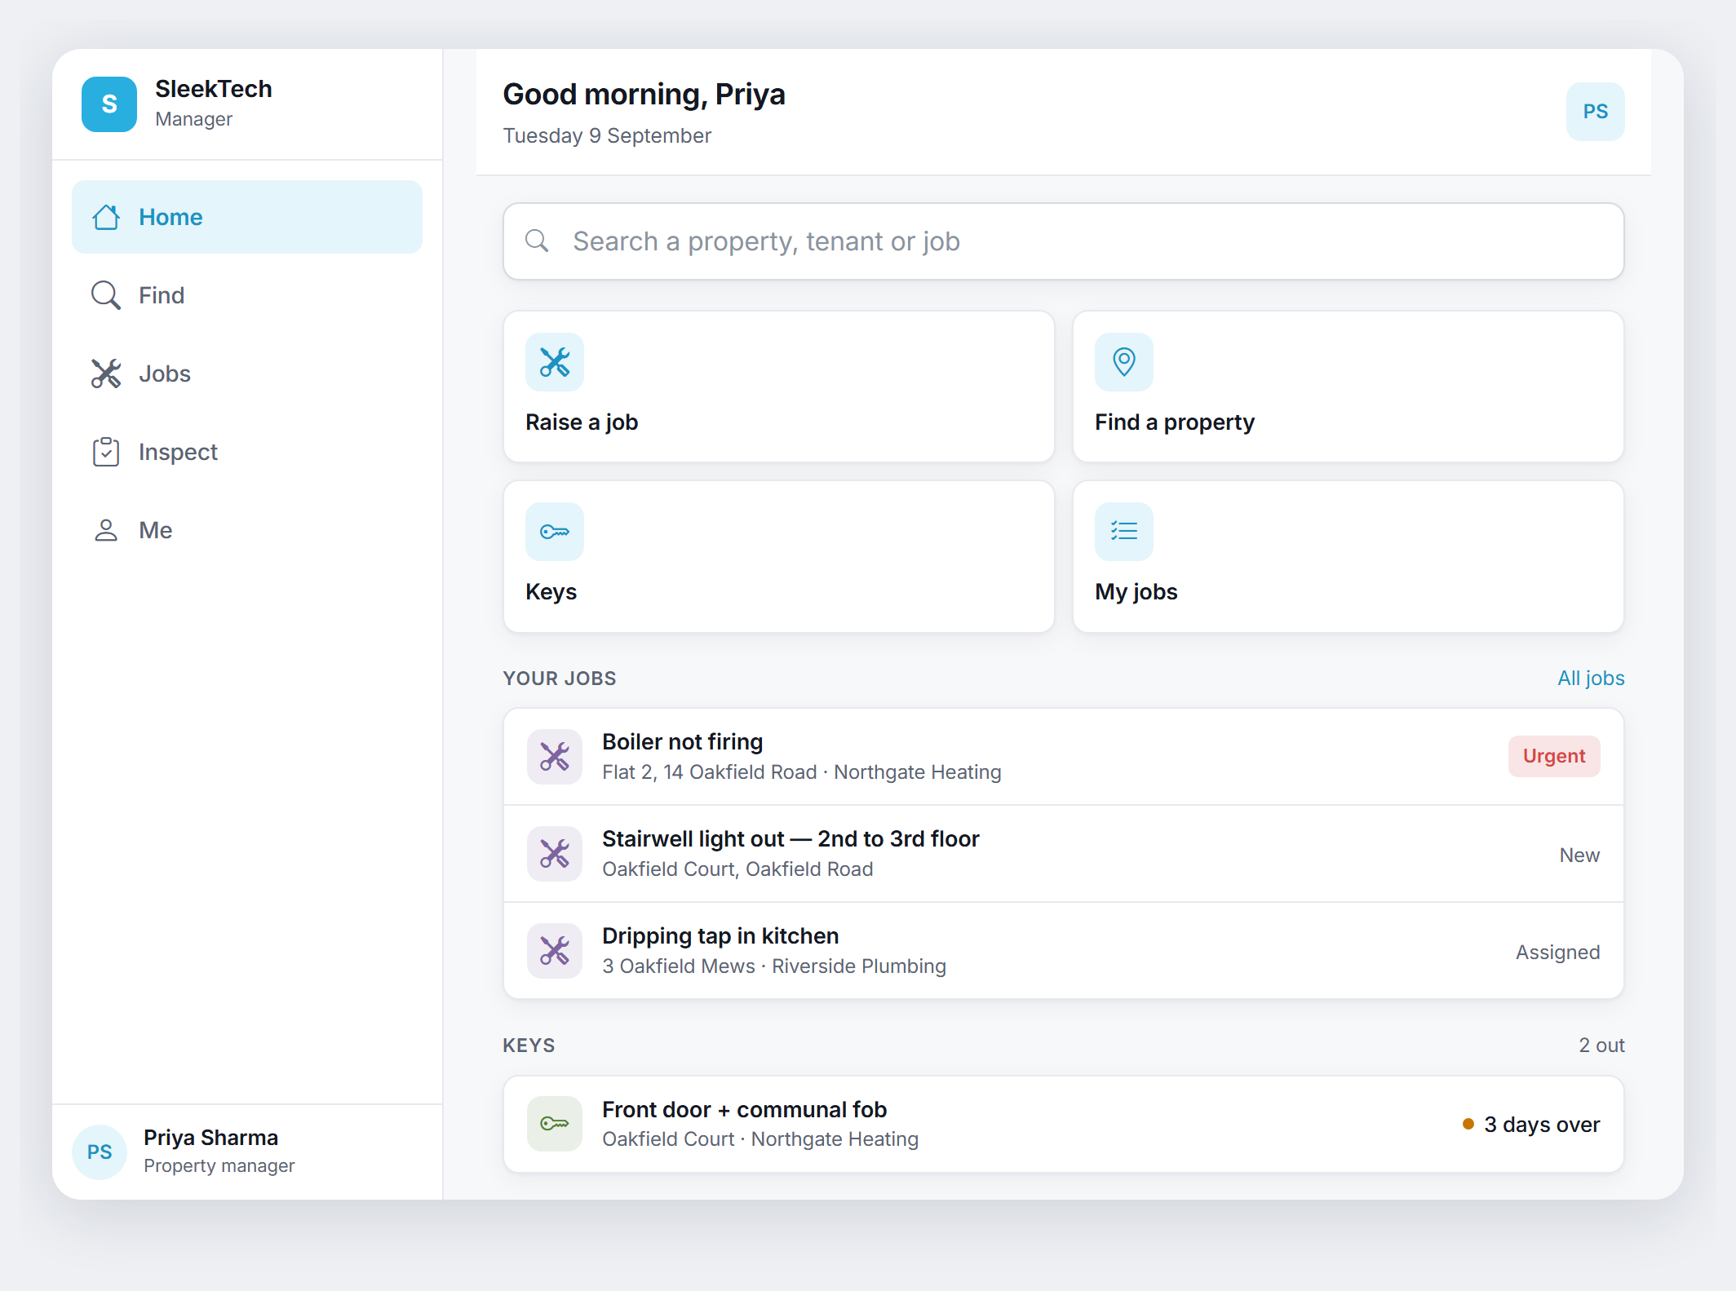Select the Find a property card
This screenshot has height=1291, width=1736.
coord(1348,387)
